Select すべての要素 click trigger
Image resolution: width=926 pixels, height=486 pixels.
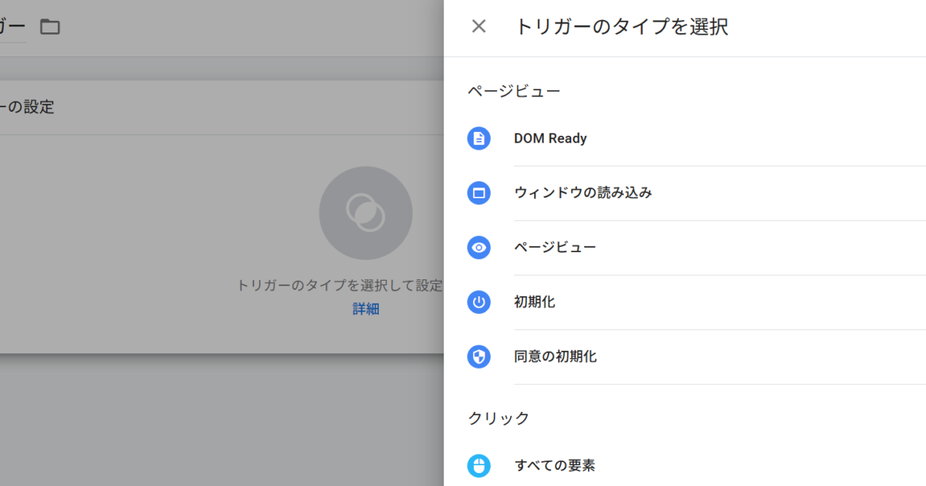tap(554, 466)
